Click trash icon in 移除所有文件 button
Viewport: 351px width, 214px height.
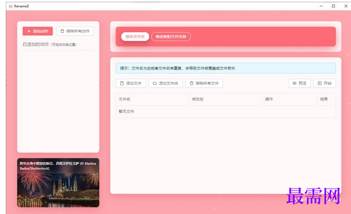191,83
